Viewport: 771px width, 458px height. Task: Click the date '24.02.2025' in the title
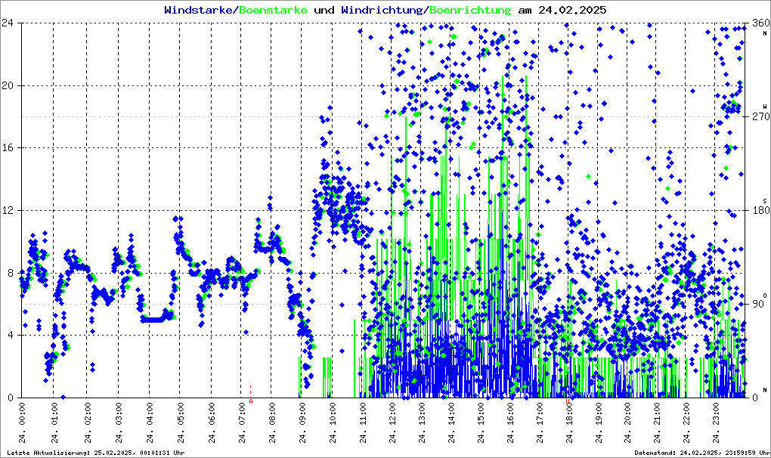572,10
